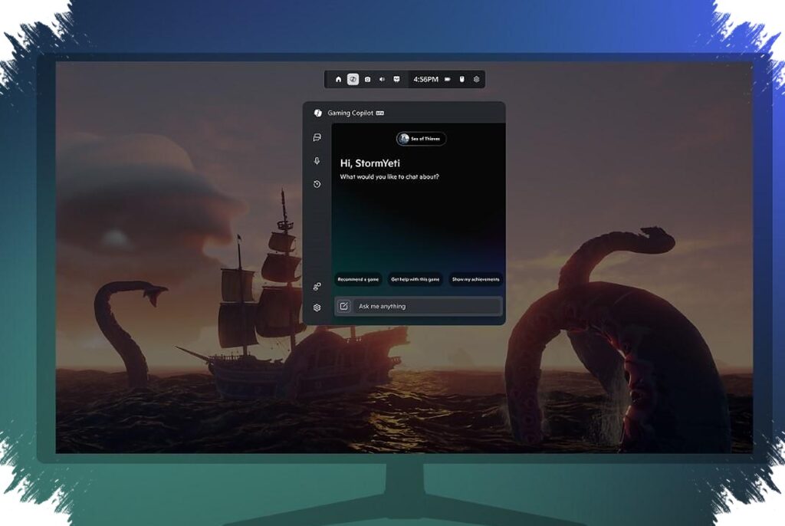Click the 4:56PM clock
This screenshot has height=526, width=785.
pyautogui.click(x=425, y=79)
